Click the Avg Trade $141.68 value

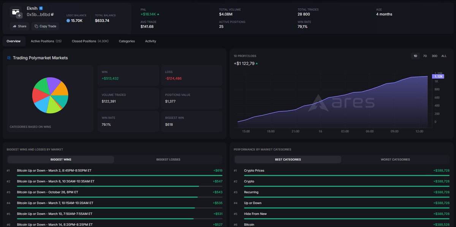(x=147, y=27)
